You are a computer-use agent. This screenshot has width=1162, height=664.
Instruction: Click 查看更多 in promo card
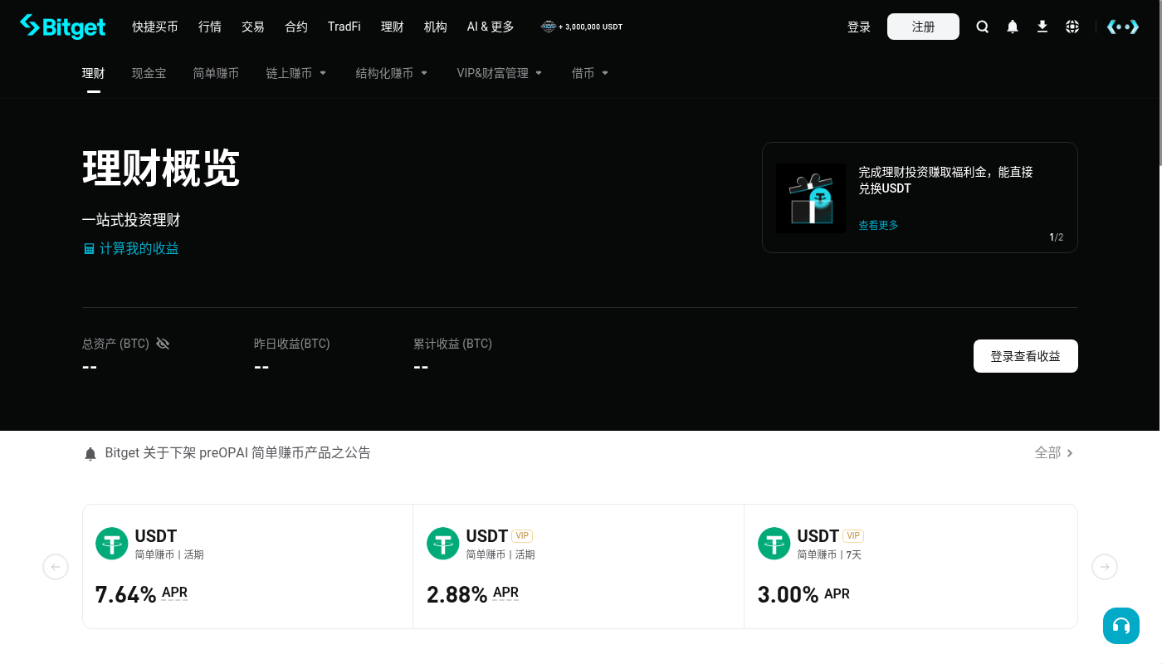[x=879, y=225]
